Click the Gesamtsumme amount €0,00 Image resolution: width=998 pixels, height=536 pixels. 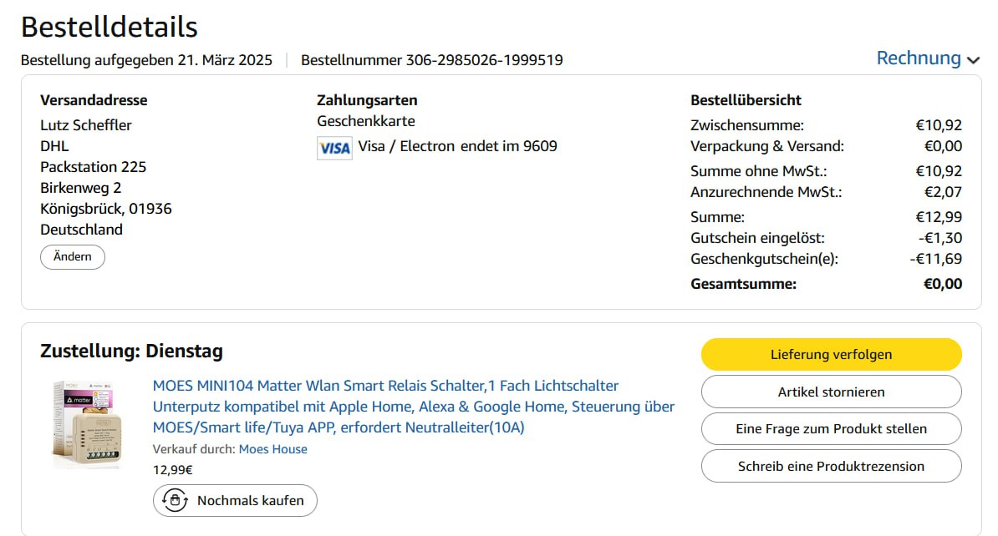(942, 284)
